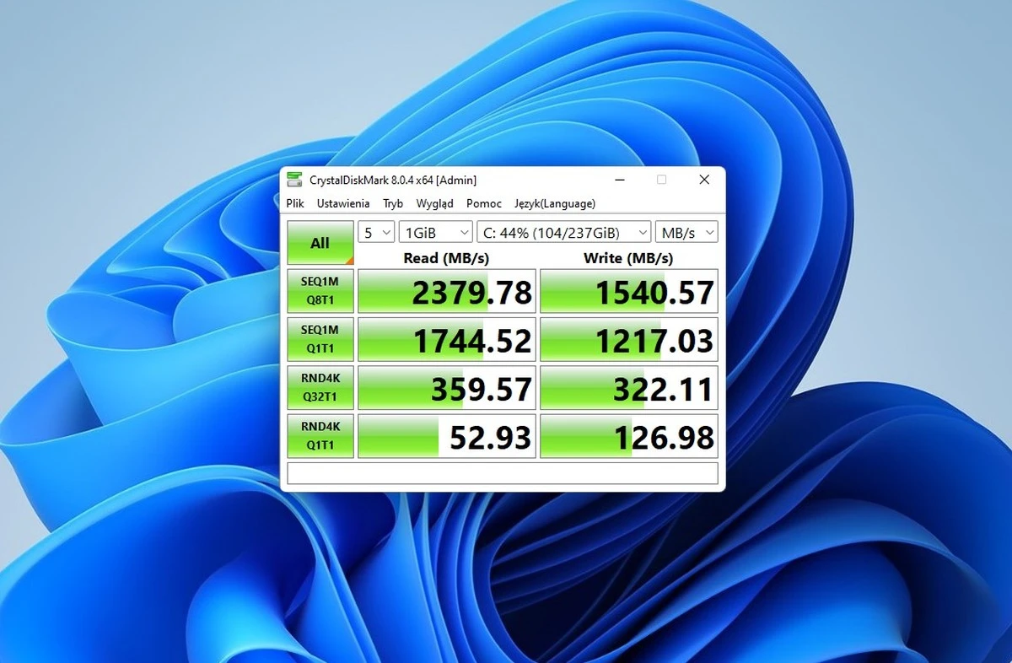This screenshot has height=663, width=1012.
Task: Run the RND4K Q32T1 test
Action: 320,387
